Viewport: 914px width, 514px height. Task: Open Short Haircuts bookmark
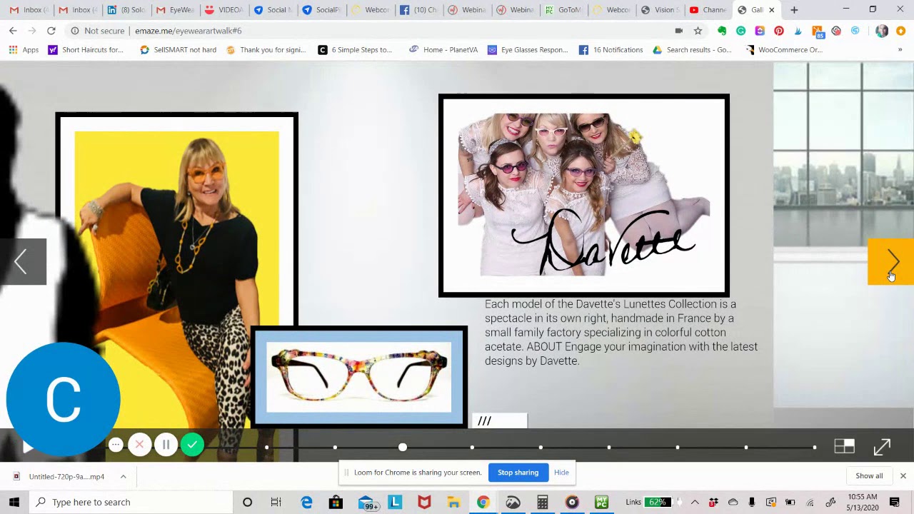(86, 50)
